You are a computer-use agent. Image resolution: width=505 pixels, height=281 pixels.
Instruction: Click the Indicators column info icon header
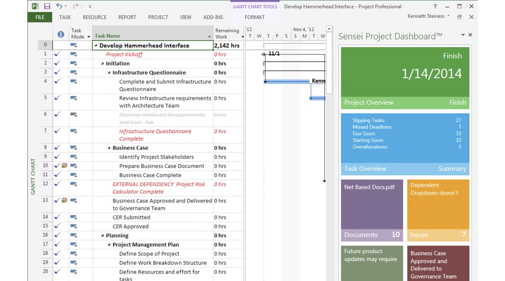61,34
